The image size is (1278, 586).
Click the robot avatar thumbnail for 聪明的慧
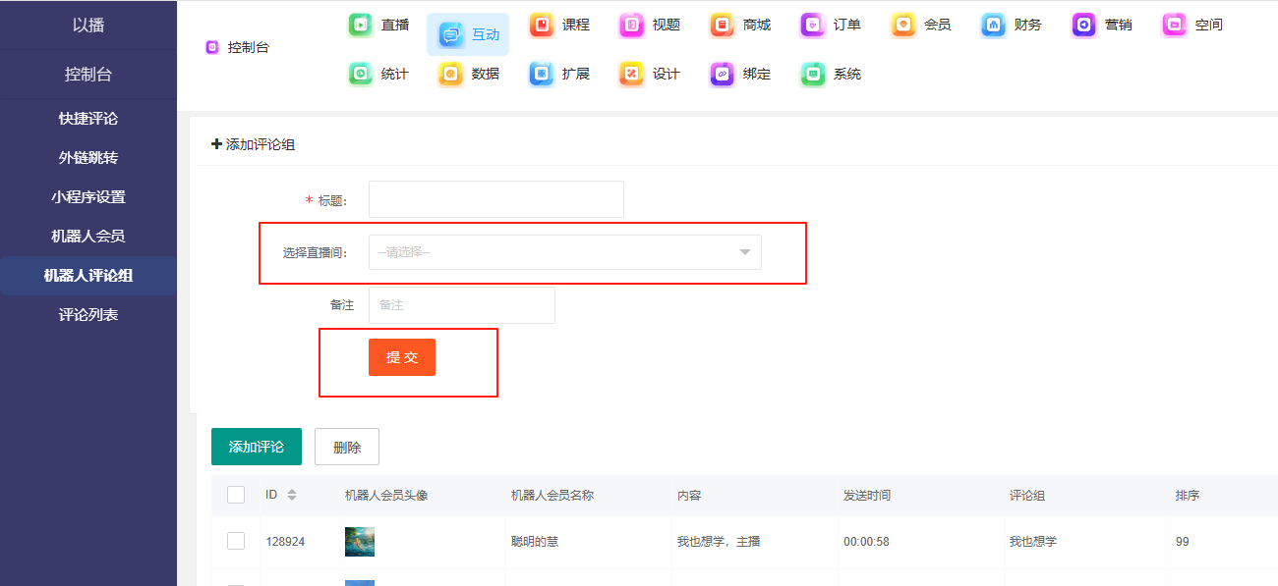pos(360,542)
